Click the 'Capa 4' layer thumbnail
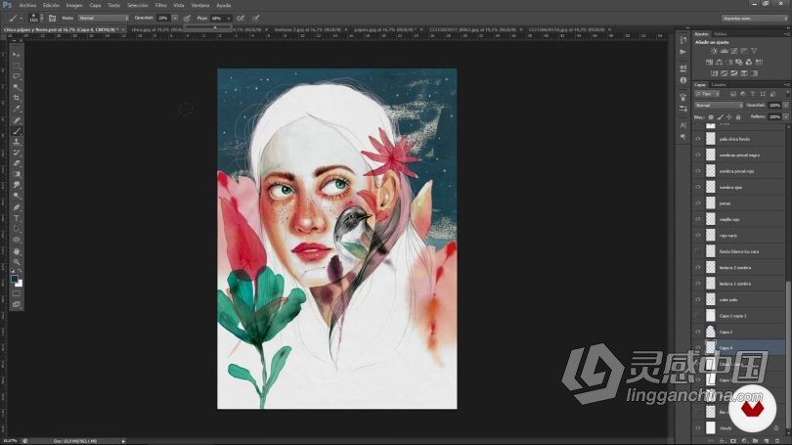The height and width of the screenshot is (445, 792). (711, 347)
